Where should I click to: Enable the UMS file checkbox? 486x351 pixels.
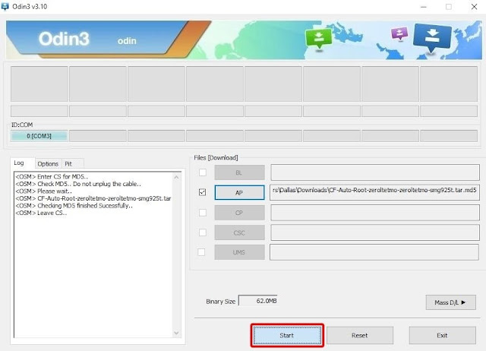click(201, 252)
